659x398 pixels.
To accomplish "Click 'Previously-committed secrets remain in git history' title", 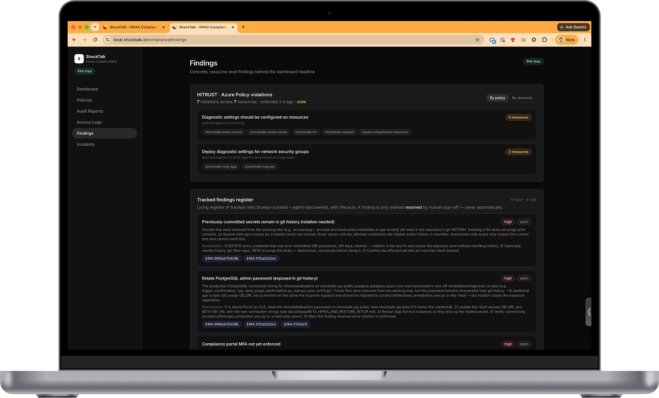I will click(x=268, y=222).
